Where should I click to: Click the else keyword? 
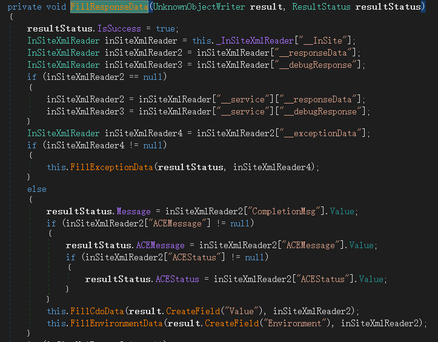pos(36,189)
